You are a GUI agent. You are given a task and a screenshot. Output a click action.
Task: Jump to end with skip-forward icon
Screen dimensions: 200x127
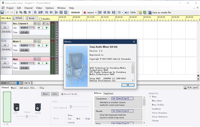114,12
